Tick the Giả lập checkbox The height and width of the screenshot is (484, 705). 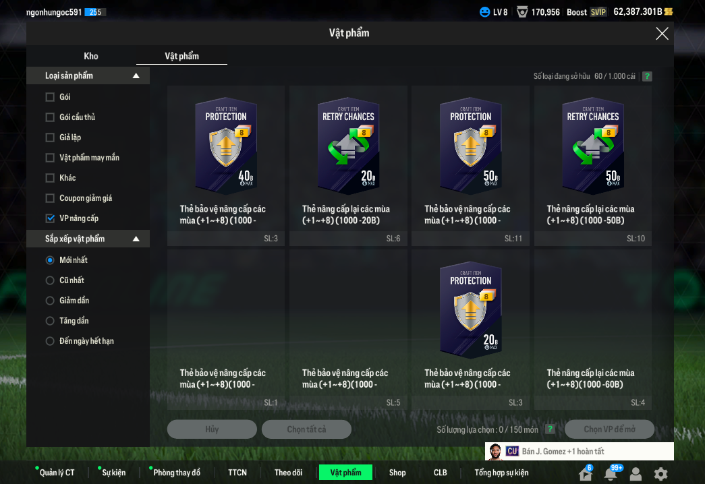50,138
